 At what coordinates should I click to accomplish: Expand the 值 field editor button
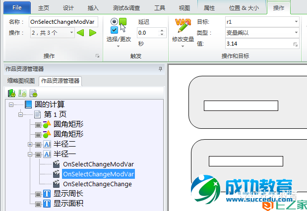point(296,45)
